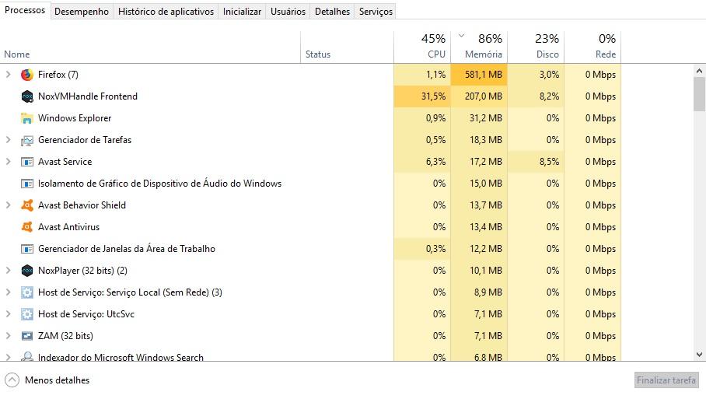This screenshot has height=399, width=706.
Task: Click the 8,2% disk value
Action: [x=549, y=96]
